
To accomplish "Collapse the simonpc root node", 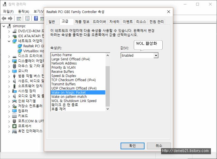I will coord(4,26).
